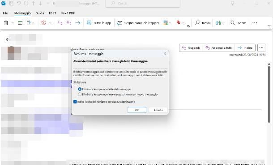Click Rispondi button in message header
This screenshot has height=165, width=273.
(x=191, y=48)
